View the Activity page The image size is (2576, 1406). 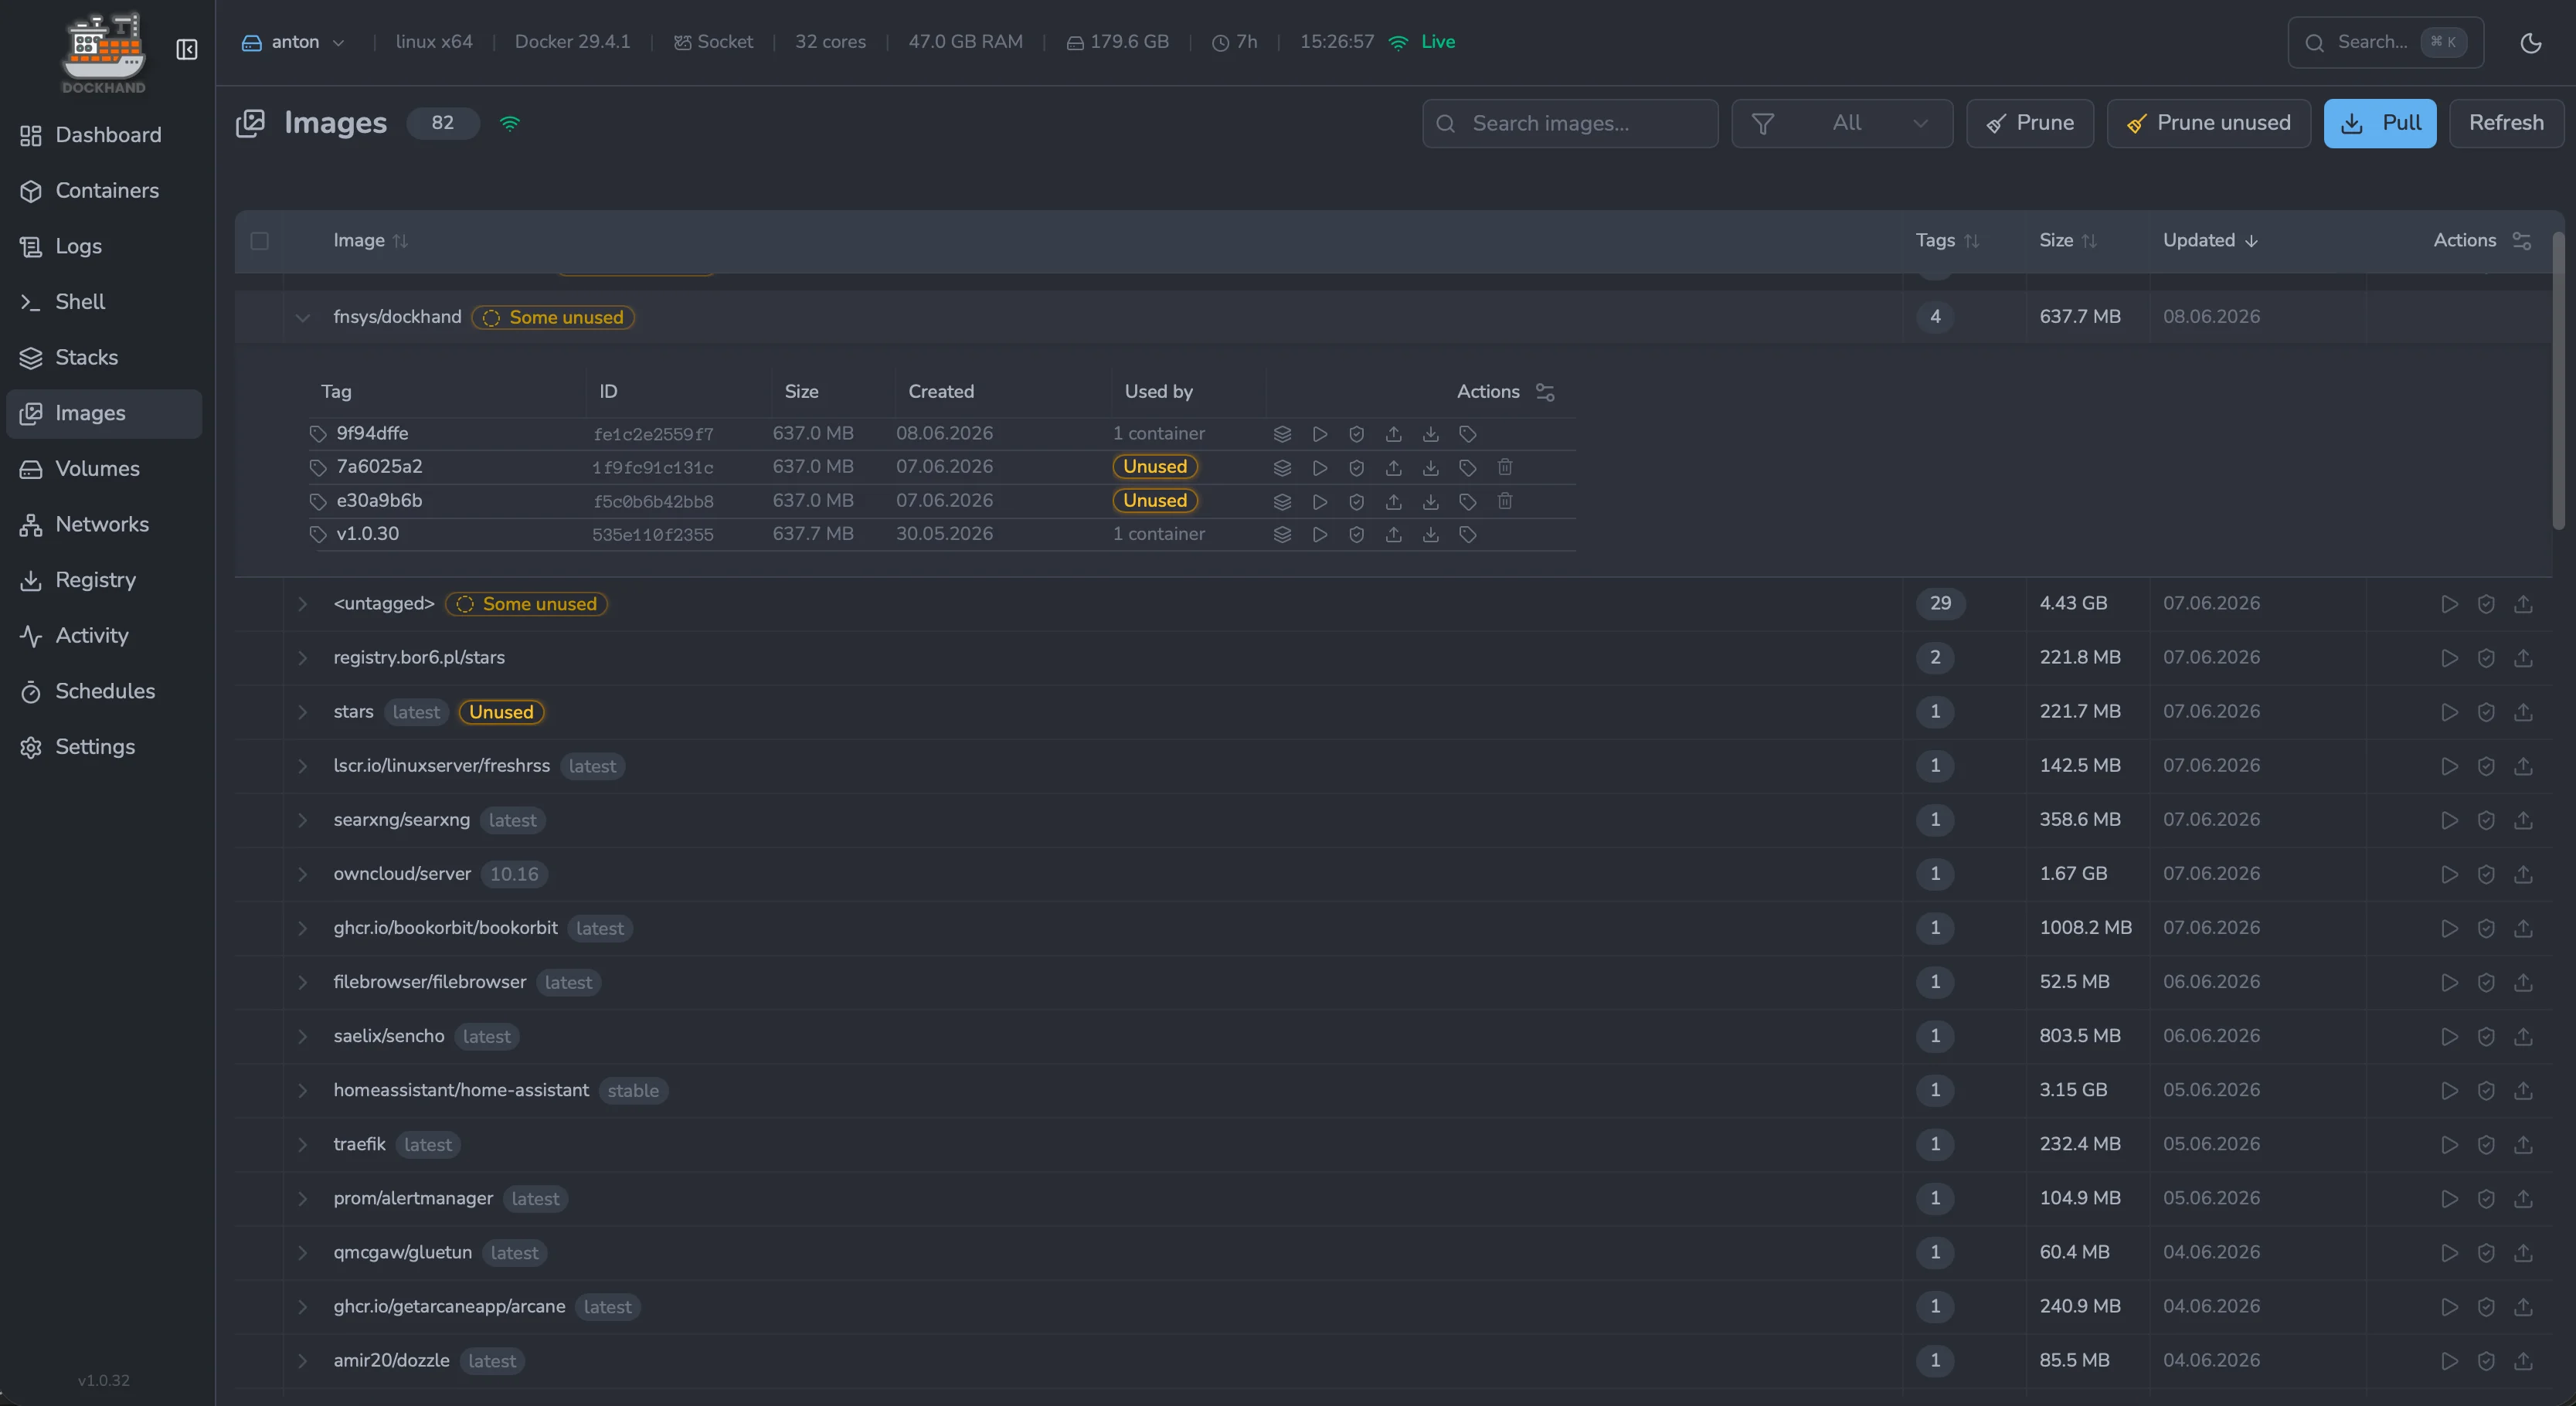[x=104, y=636]
